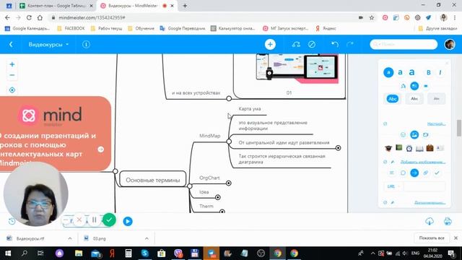The height and width of the screenshot is (260, 462).
Task: Click the arrow on the orange root card
Action: [101, 149]
